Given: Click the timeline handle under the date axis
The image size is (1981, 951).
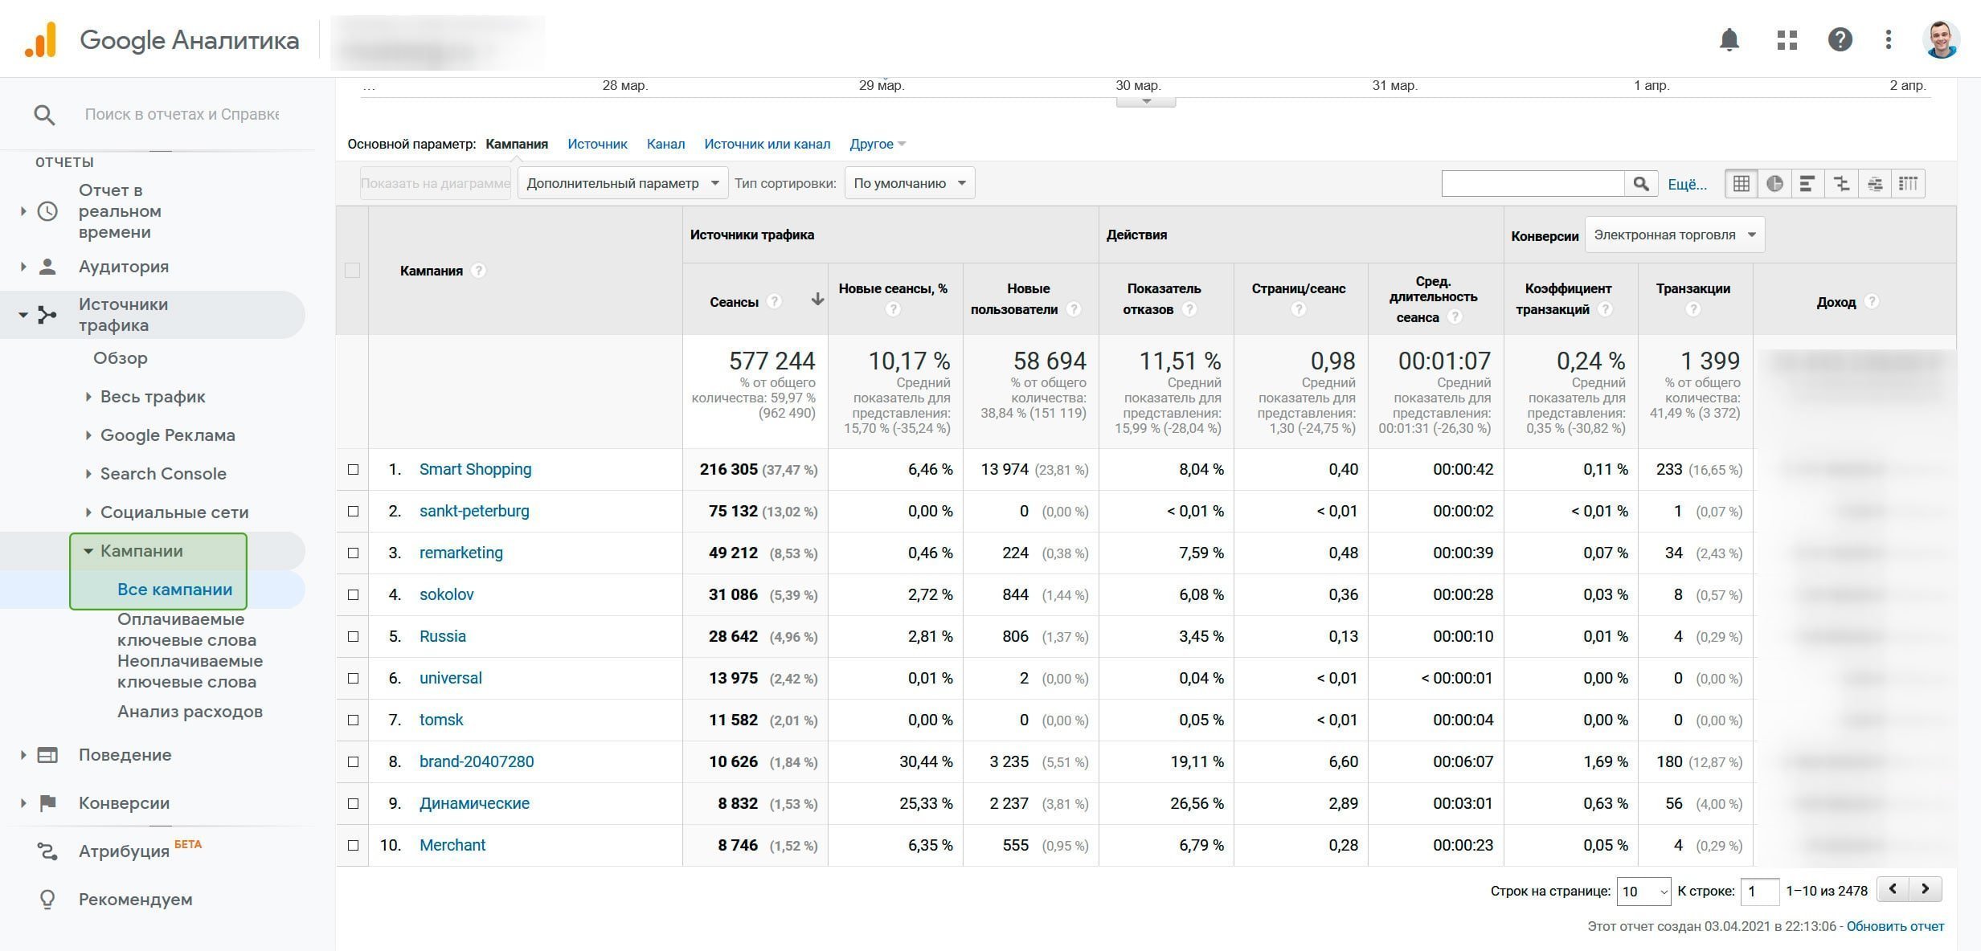Looking at the screenshot, I should pos(1146,101).
